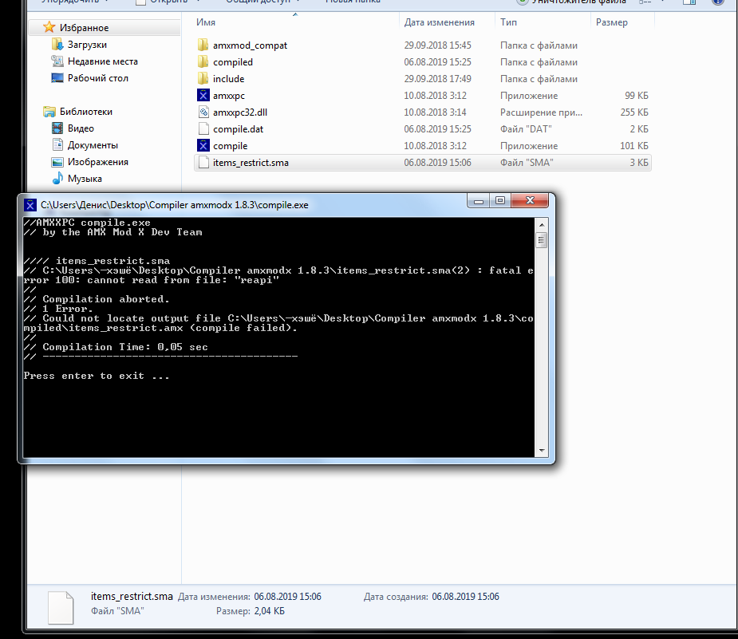Click the Файл "SMA" type cell in file list
Viewport: 738px width, 639px height.
coord(527,163)
